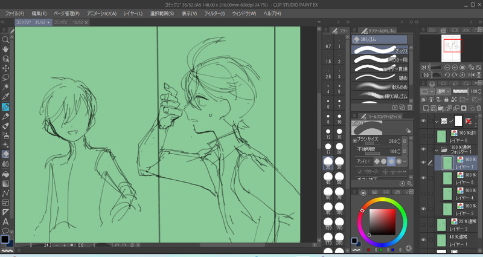Click the new raster layer icon

(426, 108)
